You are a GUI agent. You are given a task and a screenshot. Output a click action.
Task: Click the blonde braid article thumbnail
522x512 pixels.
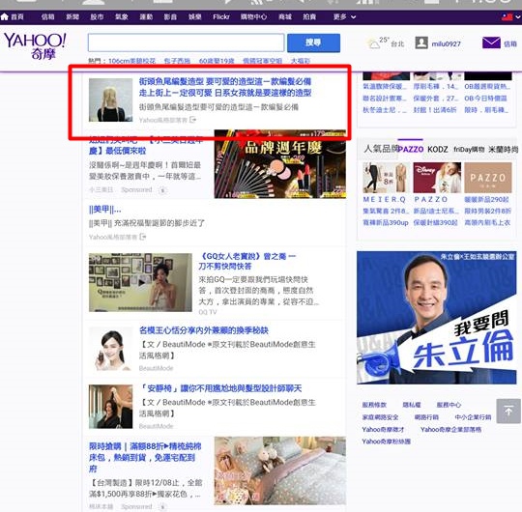[x=110, y=100]
